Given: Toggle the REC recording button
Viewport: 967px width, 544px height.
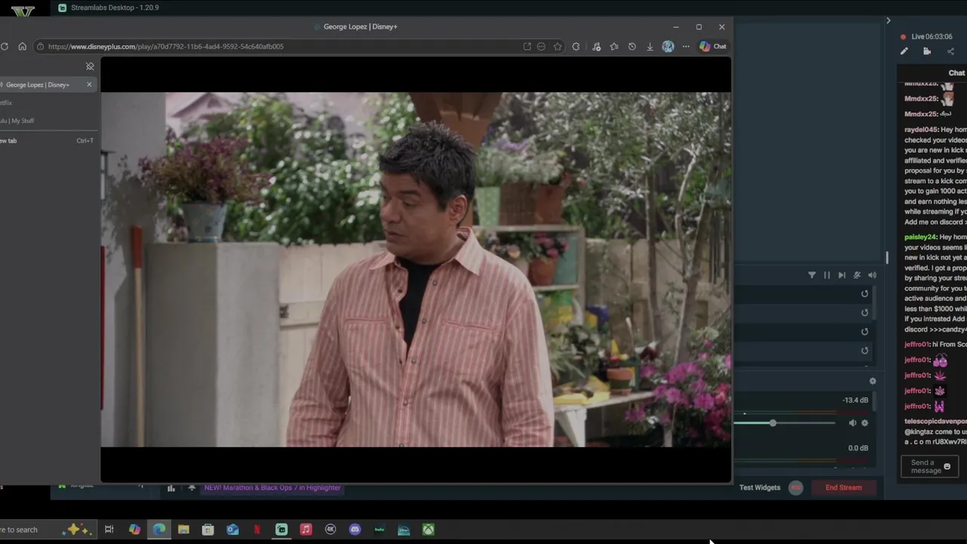Looking at the screenshot, I should 796,487.
